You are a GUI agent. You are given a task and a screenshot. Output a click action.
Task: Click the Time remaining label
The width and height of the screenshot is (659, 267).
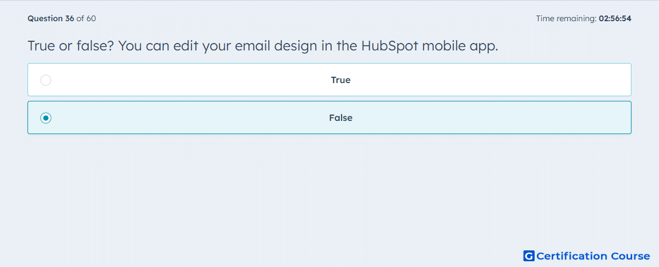point(566,18)
